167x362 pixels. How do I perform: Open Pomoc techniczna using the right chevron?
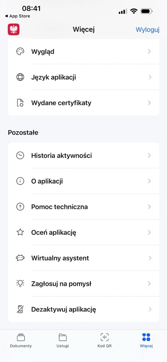point(149,207)
